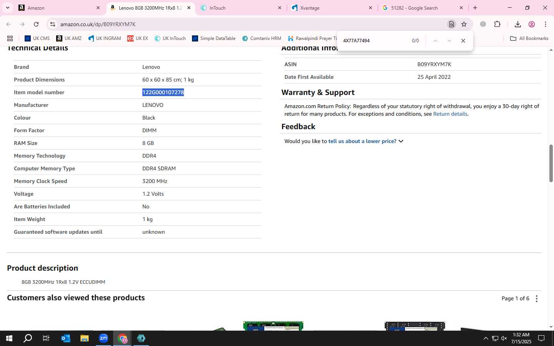
Task: Open Chrome from the taskbar
Action: pos(122,338)
